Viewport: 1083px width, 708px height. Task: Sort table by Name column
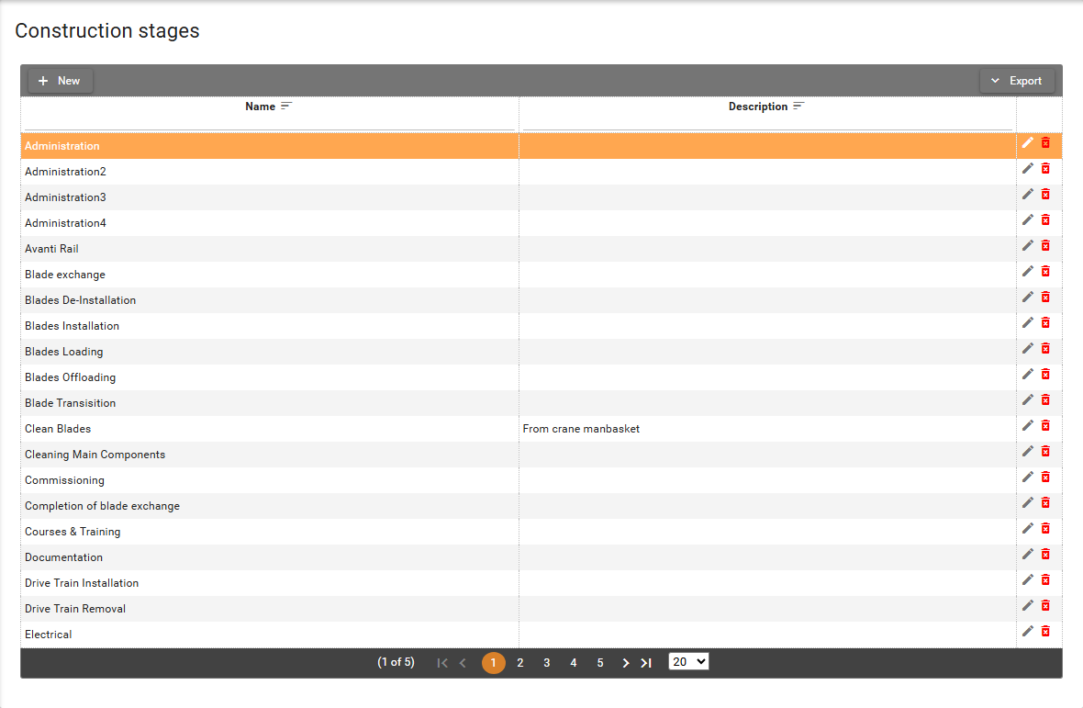[x=286, y=106]
